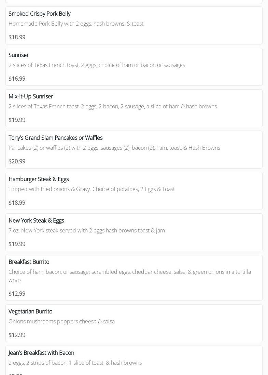Click the $19.99 price under New York Steak & Eggs

tap(17, 244)
